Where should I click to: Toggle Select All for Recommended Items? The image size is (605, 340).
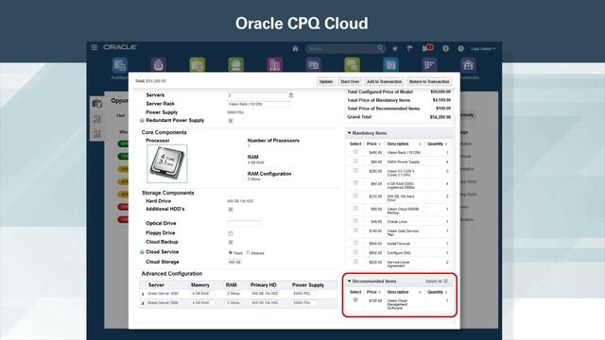coord(446,281)
